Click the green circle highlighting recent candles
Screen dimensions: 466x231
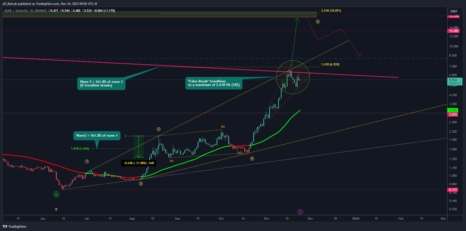[x=293, y=77]
